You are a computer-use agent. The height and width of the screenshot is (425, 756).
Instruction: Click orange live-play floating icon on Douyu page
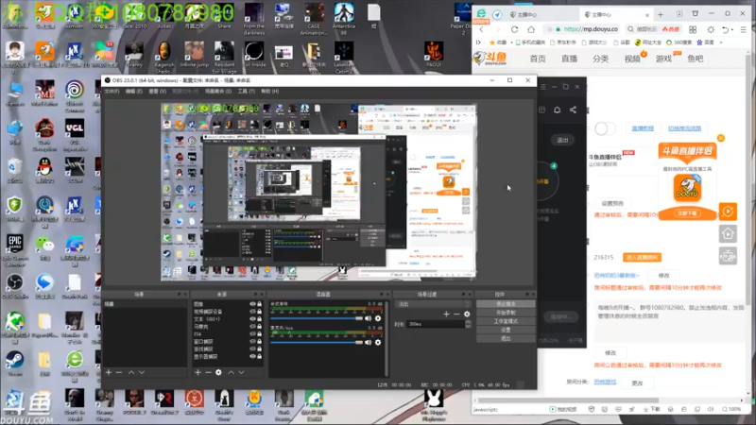pos(728,212)
